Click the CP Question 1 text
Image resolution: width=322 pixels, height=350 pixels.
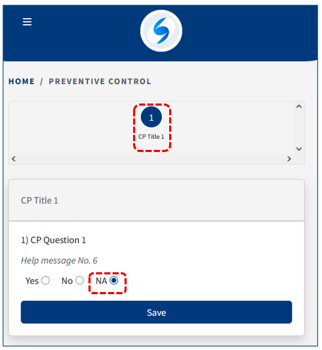click(54, 240)
